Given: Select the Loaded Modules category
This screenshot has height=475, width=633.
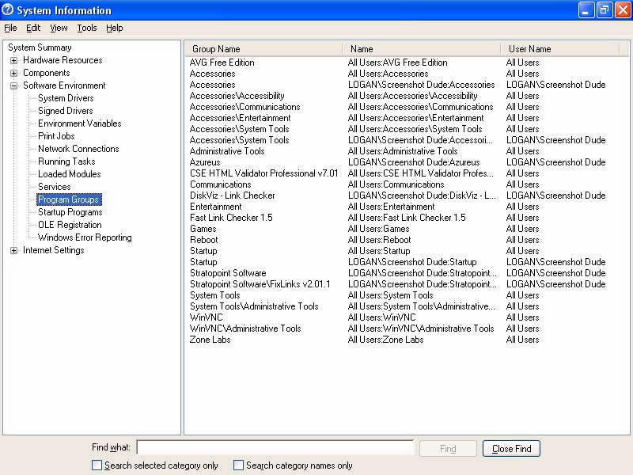Looking at the screenshot, I should pos(70,174).
